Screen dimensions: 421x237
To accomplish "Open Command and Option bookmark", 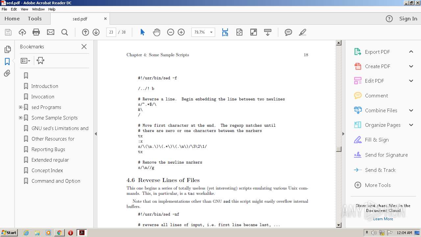I will point(56,181).
